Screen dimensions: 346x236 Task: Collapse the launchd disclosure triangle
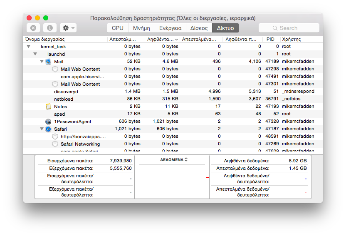click(x=35, y=54)
